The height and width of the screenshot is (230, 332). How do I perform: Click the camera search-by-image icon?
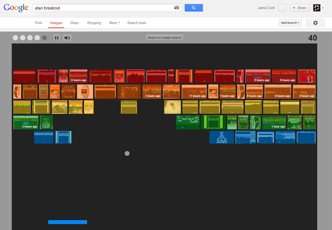pos(177,8)
